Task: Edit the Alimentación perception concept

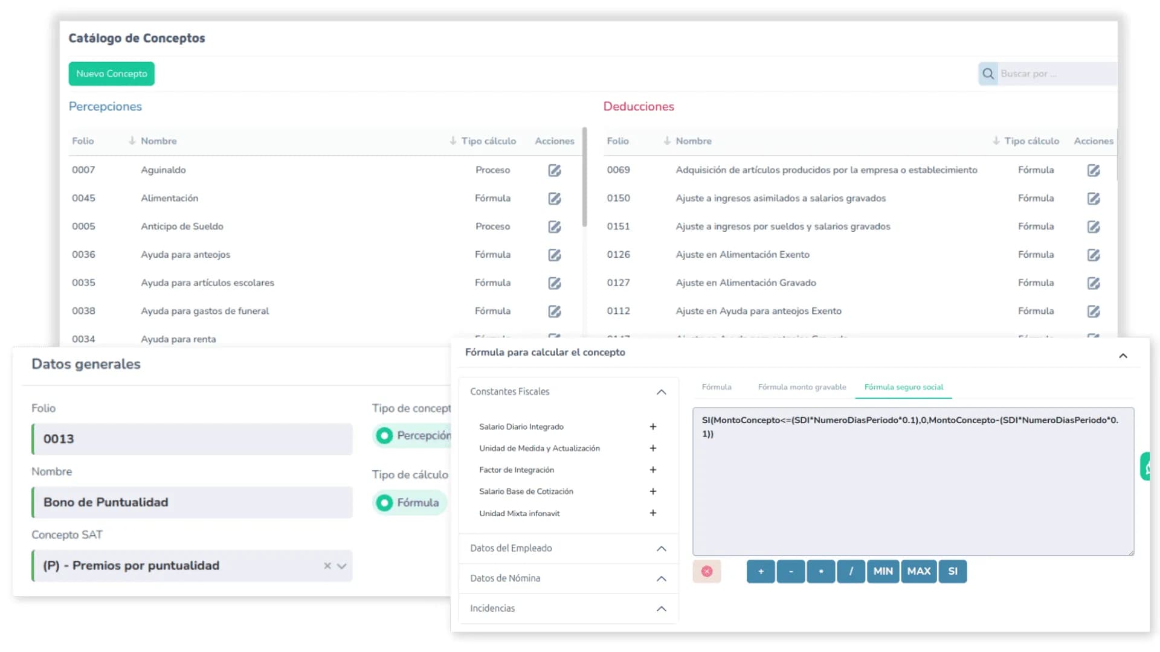Action: click(x=554, y=199)
